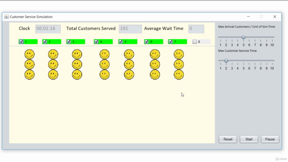Click second smiley in teller 6 queue

point(155,64)
